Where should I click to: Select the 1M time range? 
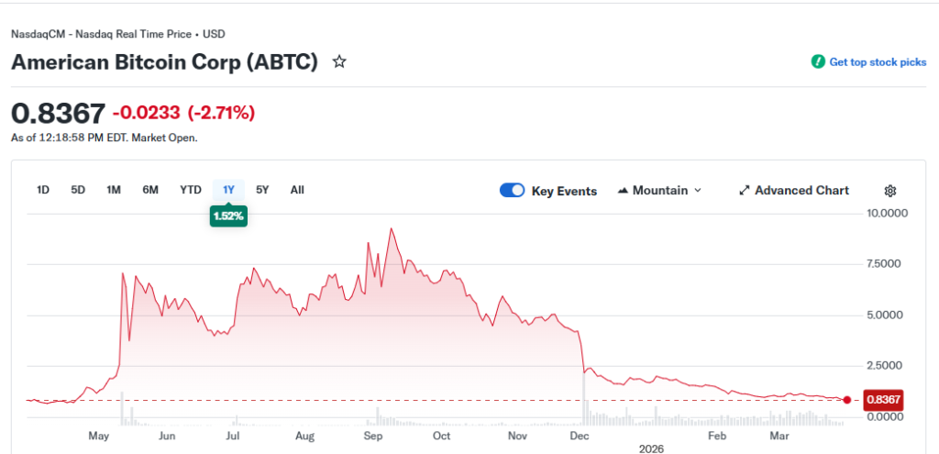[114, 190]
